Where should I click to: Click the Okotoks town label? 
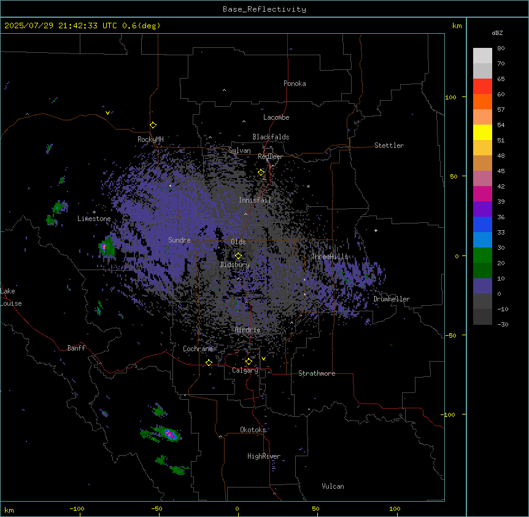[253, 430]
